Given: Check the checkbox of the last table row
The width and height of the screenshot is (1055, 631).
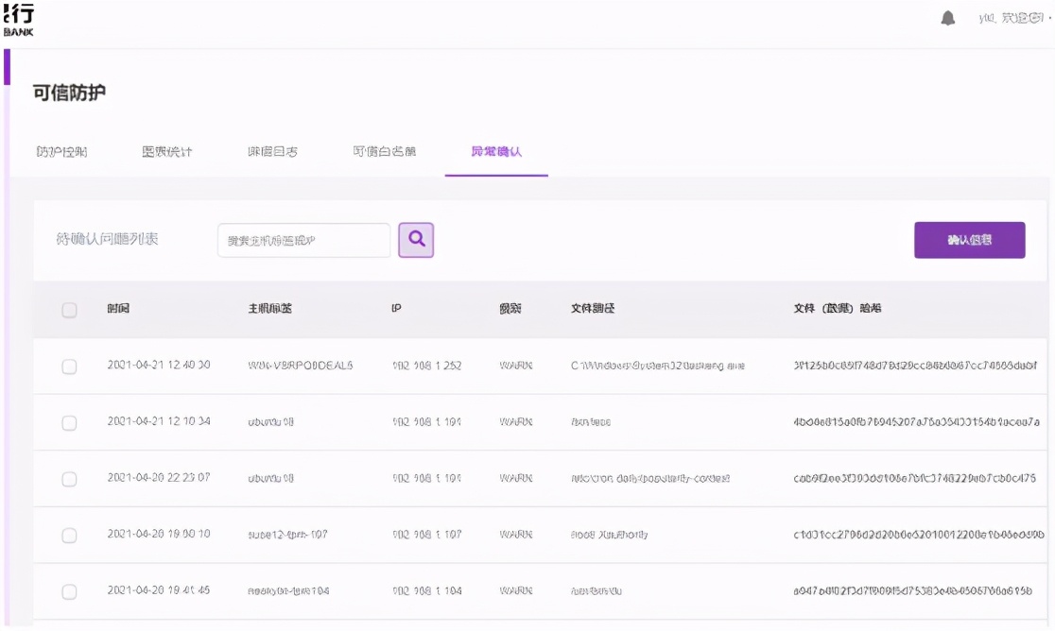Looking at the screenshot, I should click(x=69, y=592).
